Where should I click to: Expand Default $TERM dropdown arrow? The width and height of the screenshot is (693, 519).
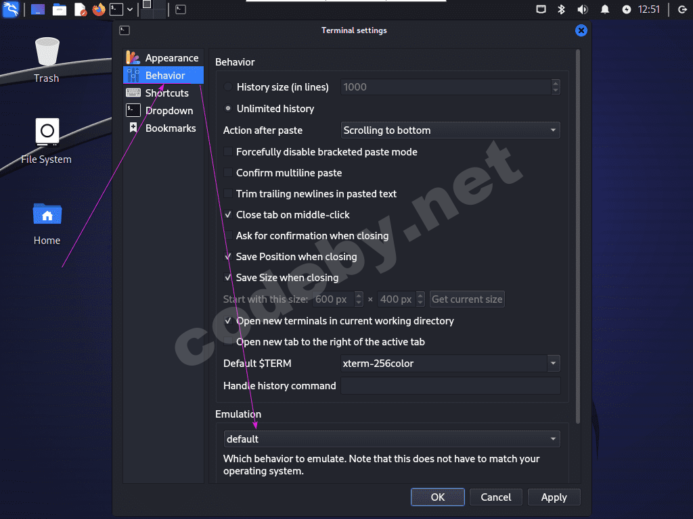[554, 363]
